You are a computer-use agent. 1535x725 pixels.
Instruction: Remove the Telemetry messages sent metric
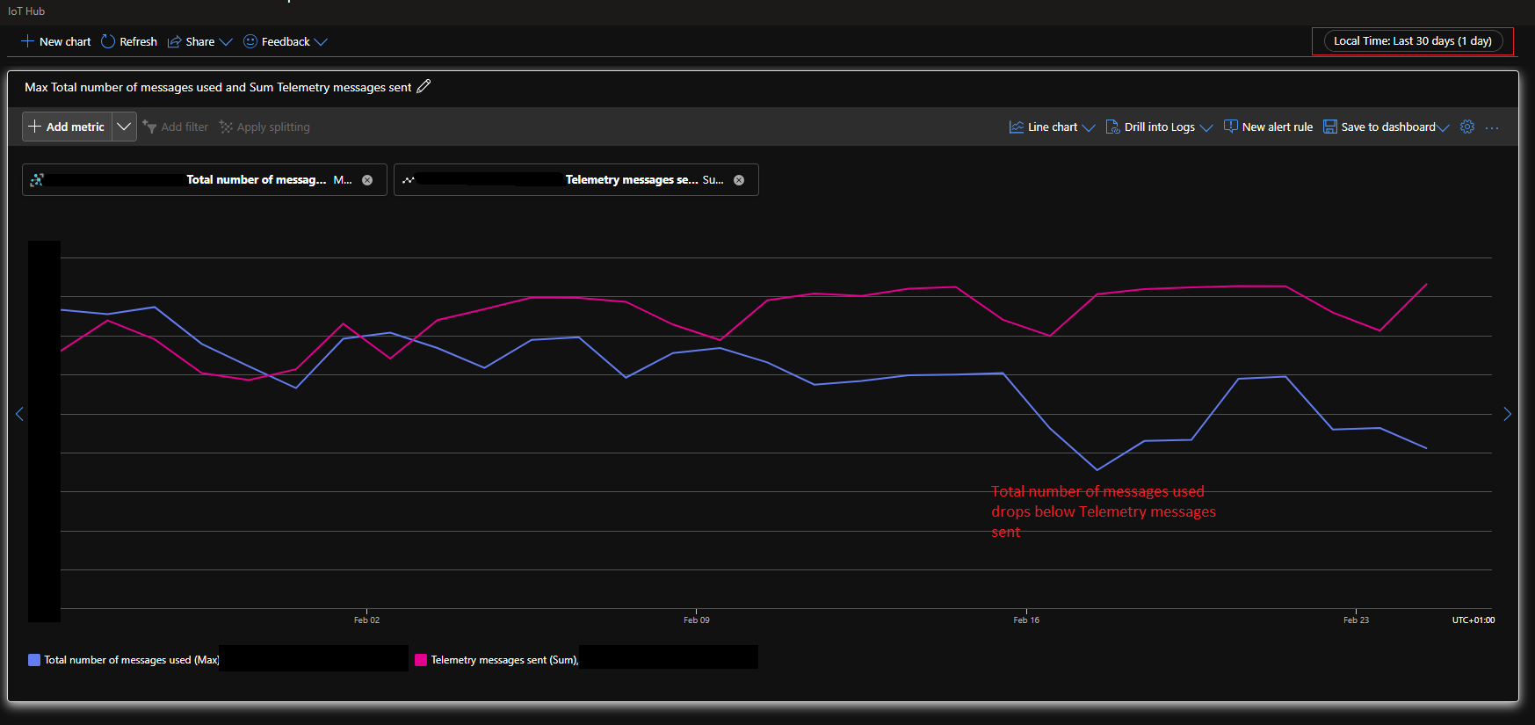pyautogui.click(x=739, y=180)
